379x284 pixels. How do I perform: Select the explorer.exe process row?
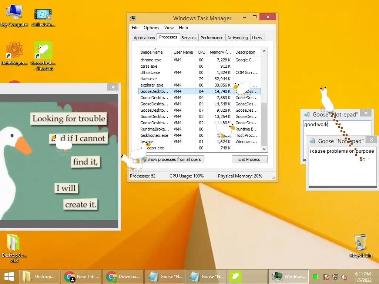(199, 85)
